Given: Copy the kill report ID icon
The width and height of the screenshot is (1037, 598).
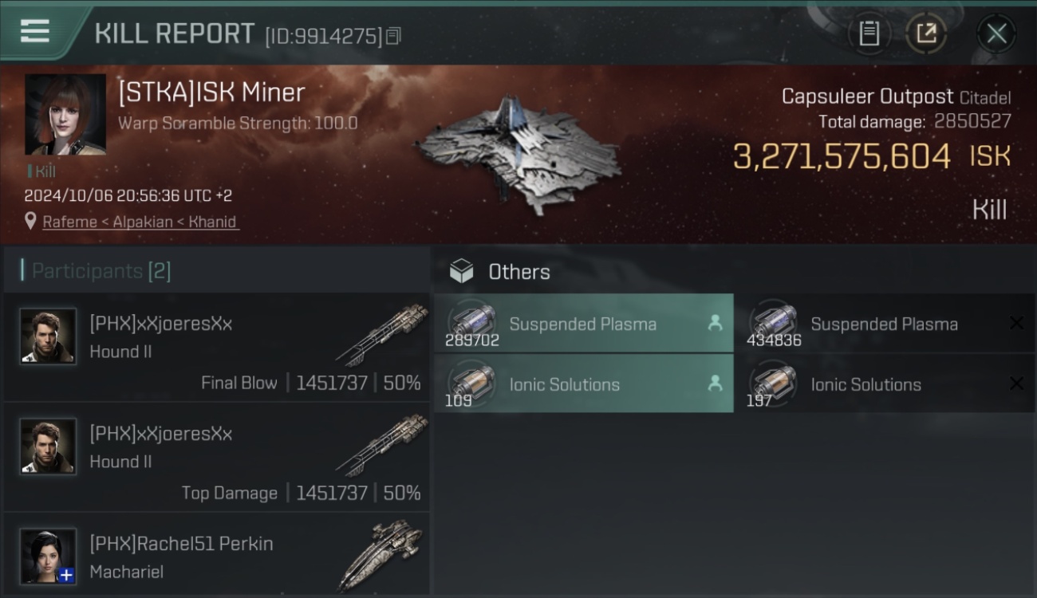Looking at the screenshot, I should coord(393,36).
